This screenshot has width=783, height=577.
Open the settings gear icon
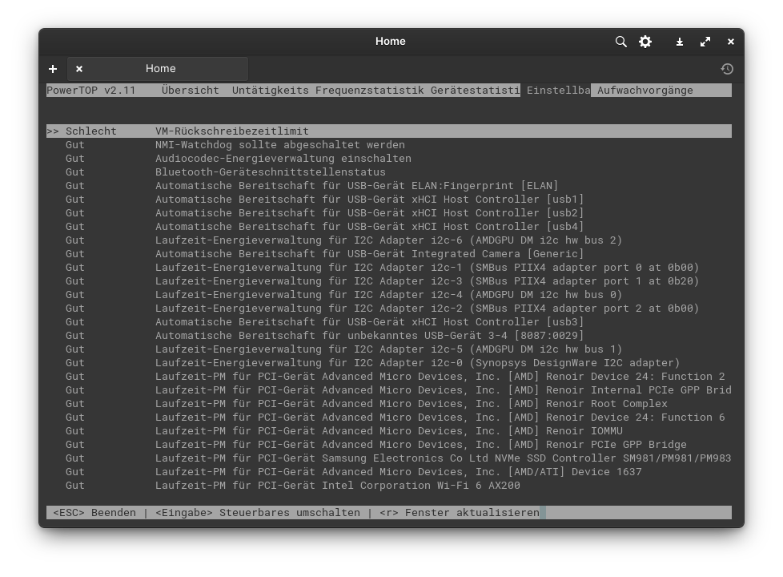pos(645,42)
